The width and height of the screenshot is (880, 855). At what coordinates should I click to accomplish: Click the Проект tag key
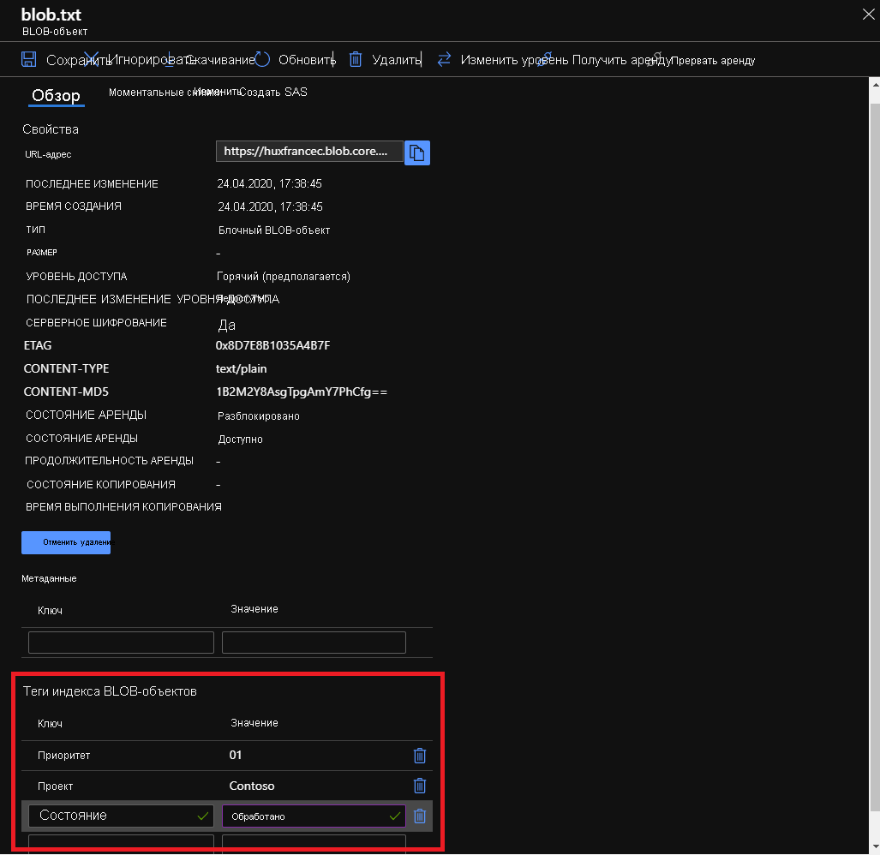coord(55,786)
